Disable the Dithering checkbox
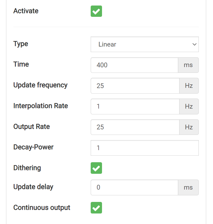213x224 pixels. (x=96, y=168)
